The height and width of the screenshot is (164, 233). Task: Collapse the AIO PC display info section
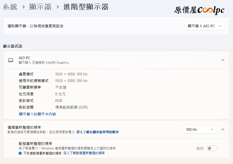[223, 60]
